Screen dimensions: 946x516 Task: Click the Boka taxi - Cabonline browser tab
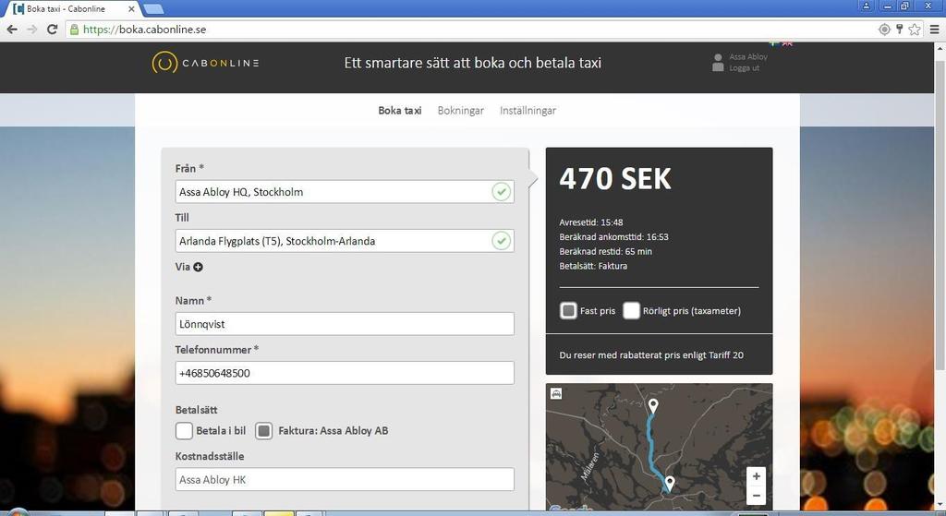[x=72, y=8]
